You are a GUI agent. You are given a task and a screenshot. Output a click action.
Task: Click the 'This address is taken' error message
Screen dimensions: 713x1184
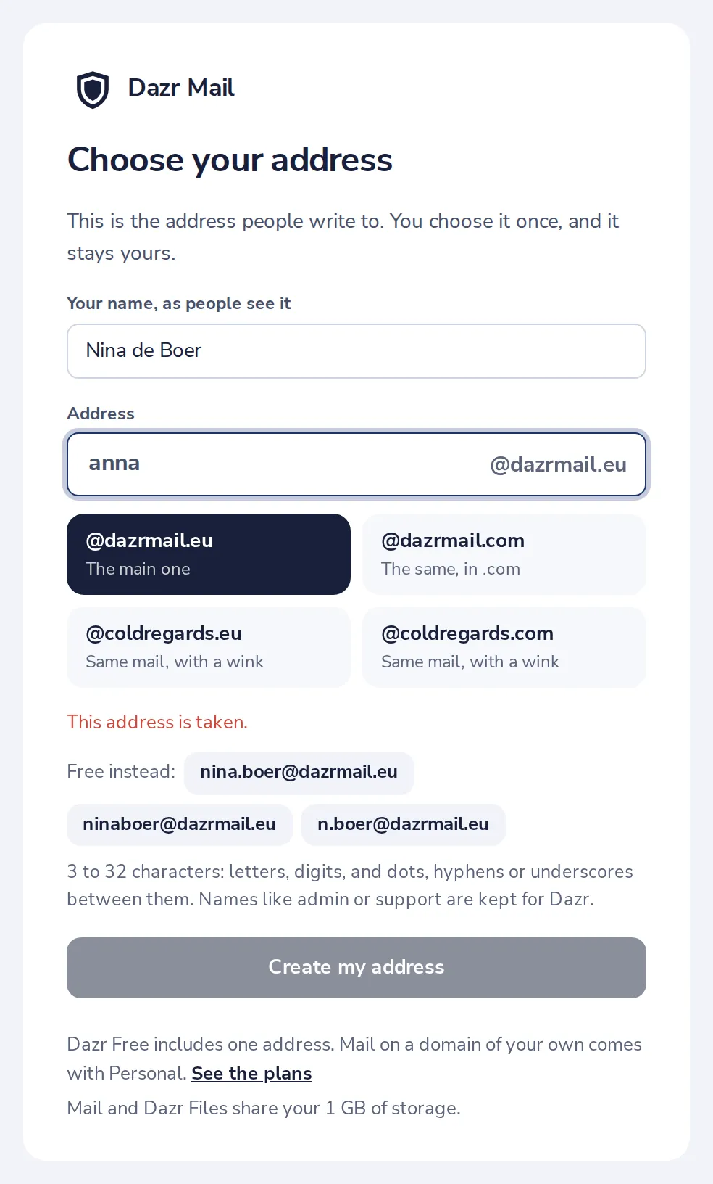click(157, 722)
